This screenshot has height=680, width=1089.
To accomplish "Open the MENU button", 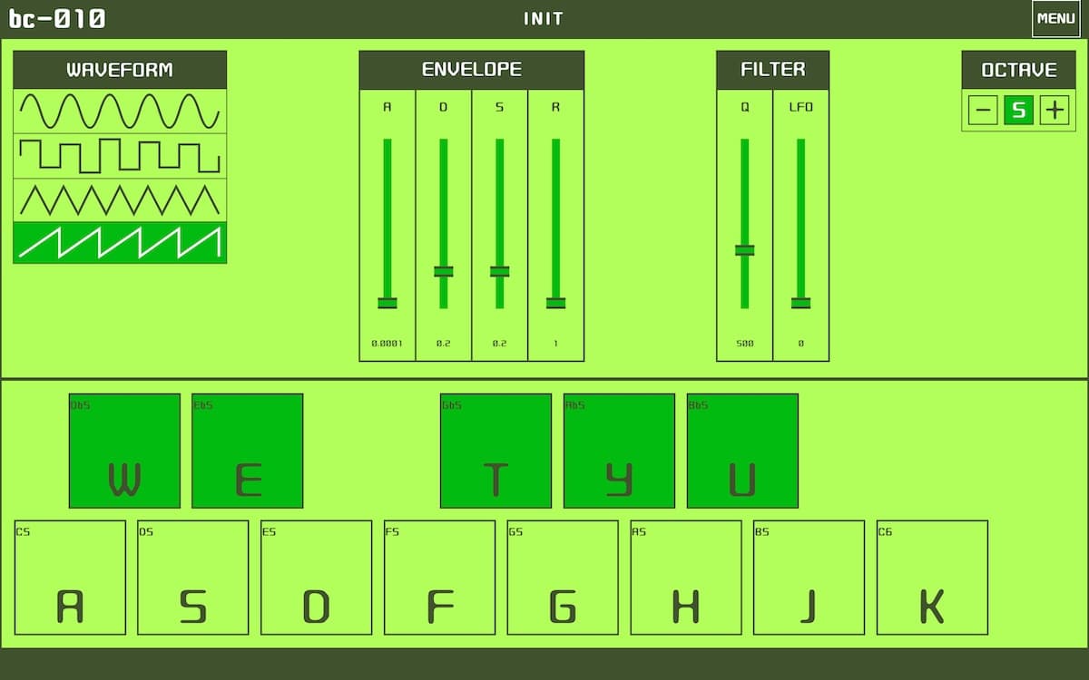I will pos(1055,18).
